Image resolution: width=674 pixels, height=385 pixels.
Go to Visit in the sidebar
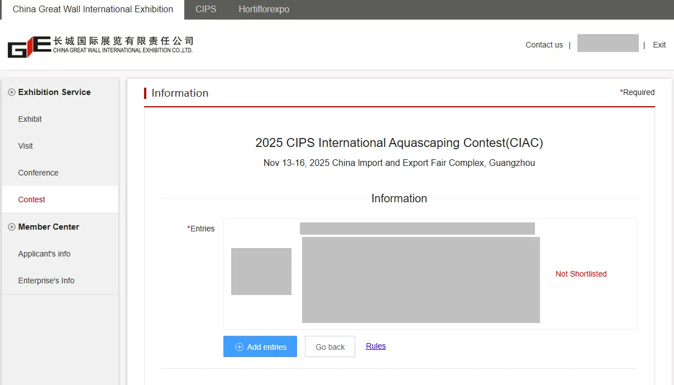(x=26, y=146)
